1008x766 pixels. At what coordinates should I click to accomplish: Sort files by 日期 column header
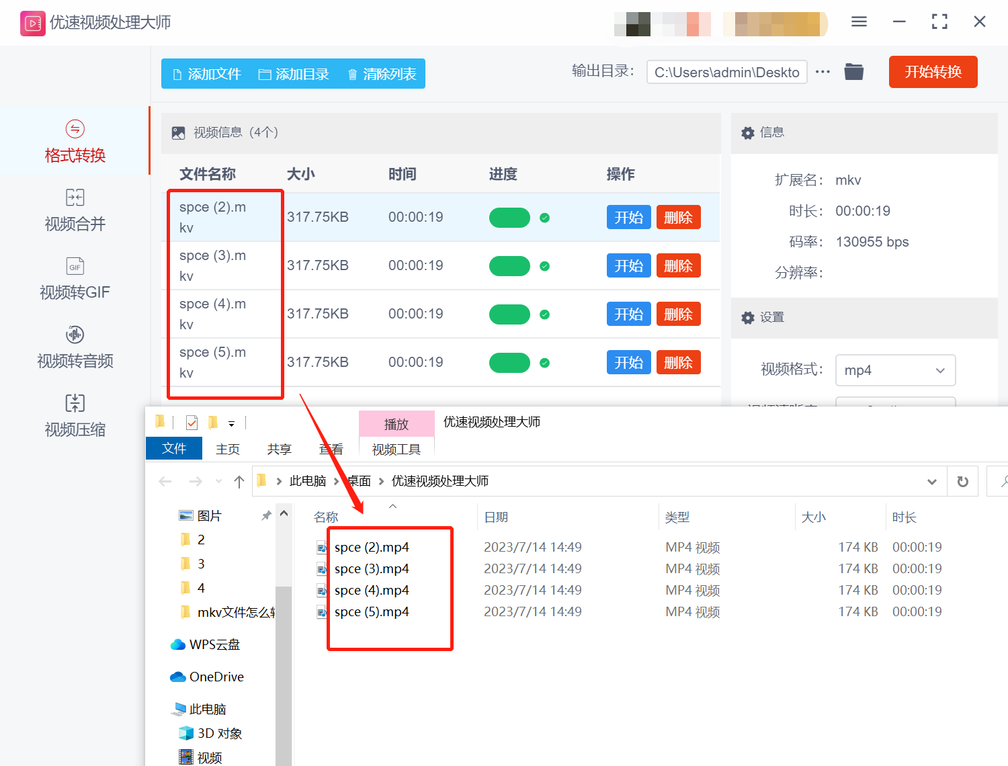[496, 517]
